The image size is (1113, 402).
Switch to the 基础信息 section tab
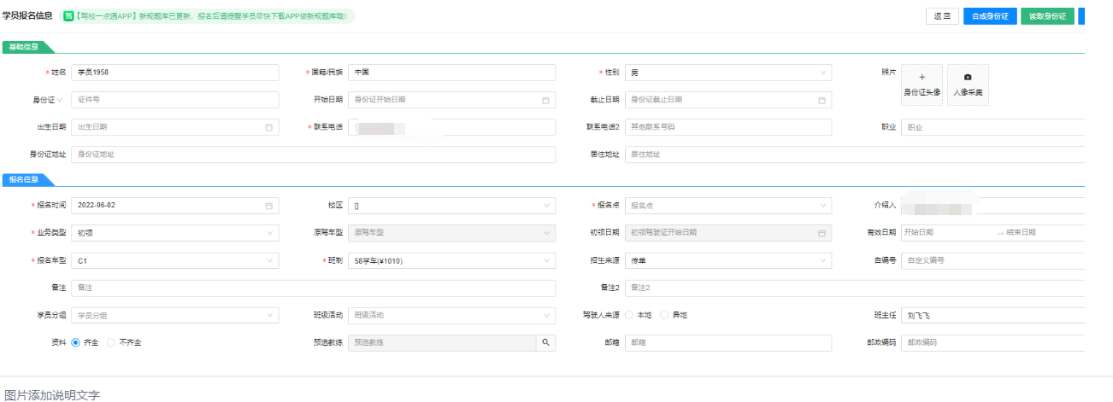(x=24, y=47)
